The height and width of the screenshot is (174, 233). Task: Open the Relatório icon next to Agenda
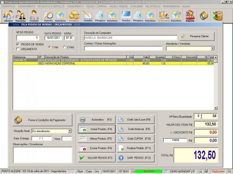[60, 16]
